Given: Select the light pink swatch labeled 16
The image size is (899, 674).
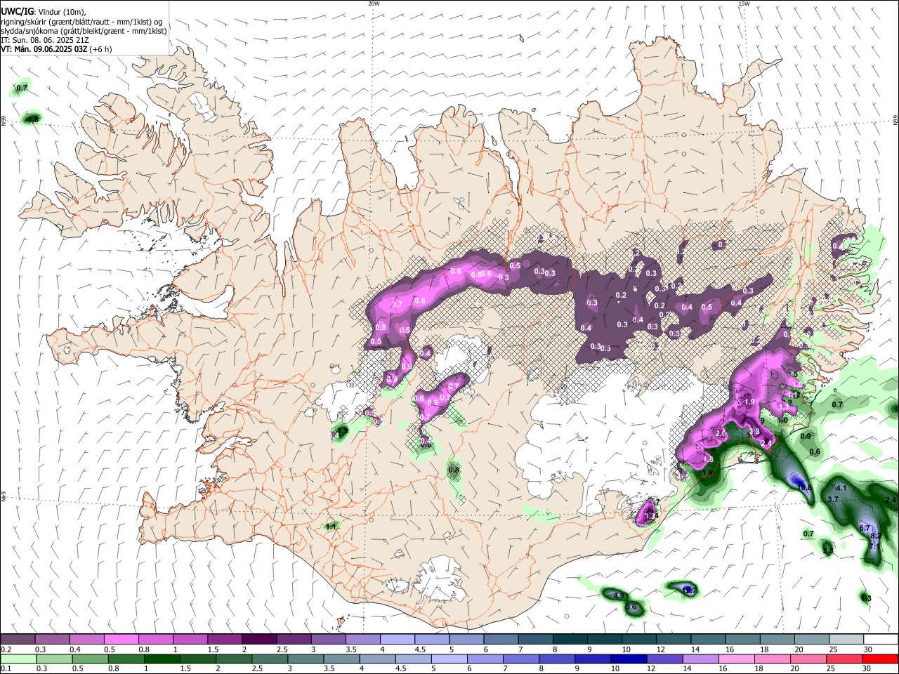Looking at the screenshot, I should click(x=735, y=659).
